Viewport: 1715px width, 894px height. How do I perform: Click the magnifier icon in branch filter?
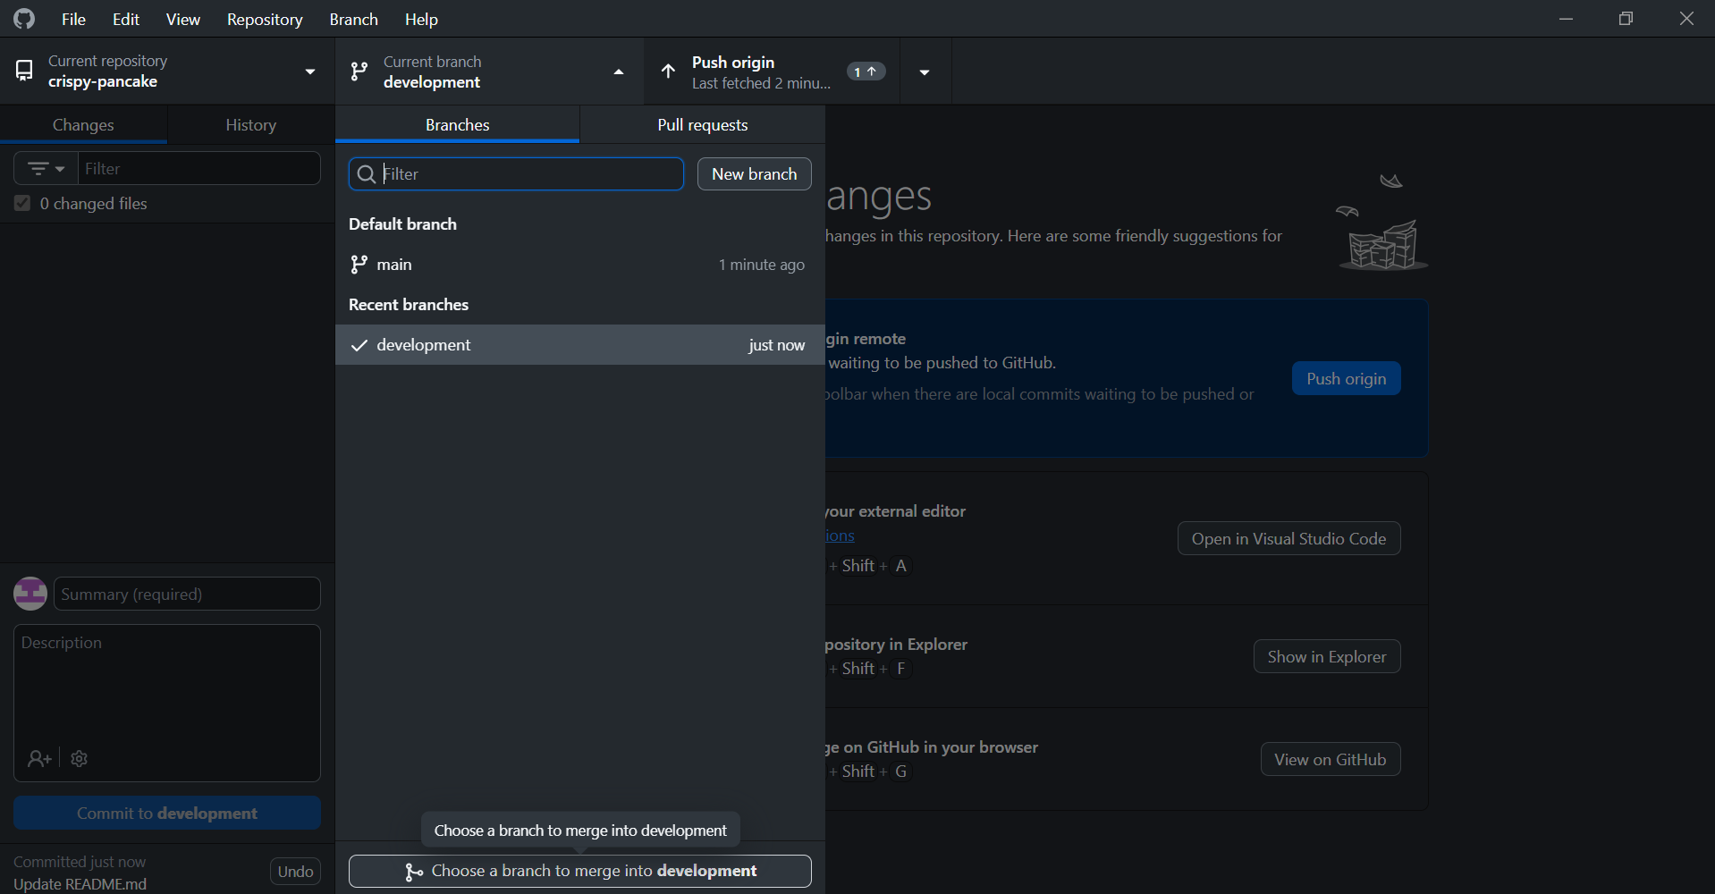[x=366, y=174]
